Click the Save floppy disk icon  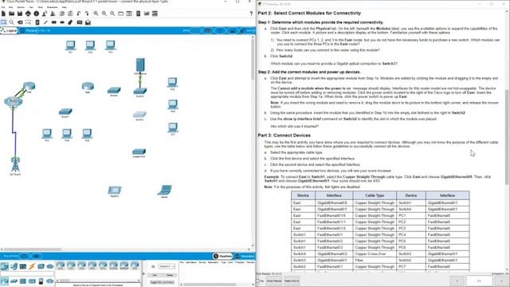click(20, 14)
